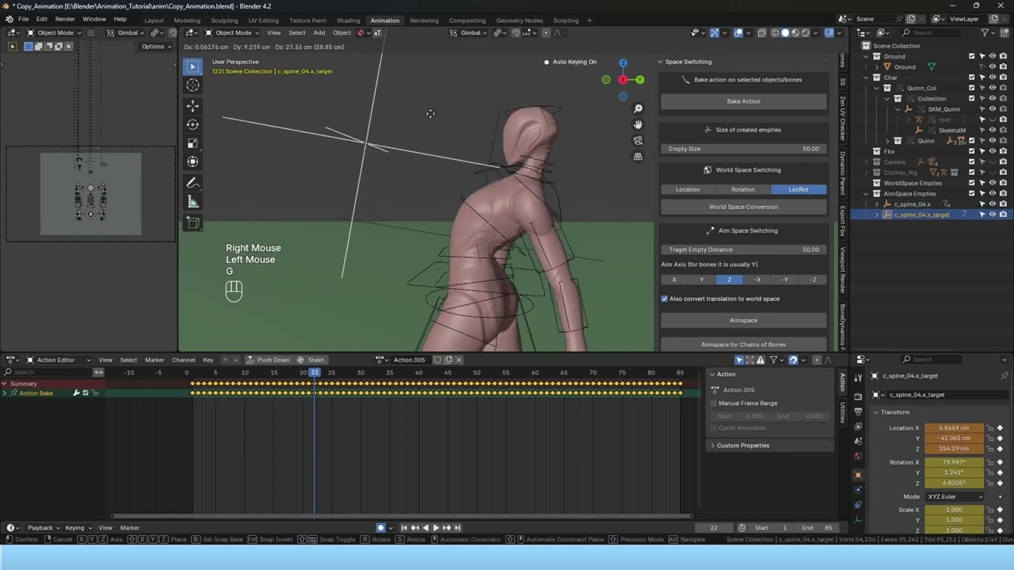This screenshot has width=1014, height=570.
Task: Select the Rotate tool in viewport toolbar
Action: pyautogui.click(x=193, y=124)
